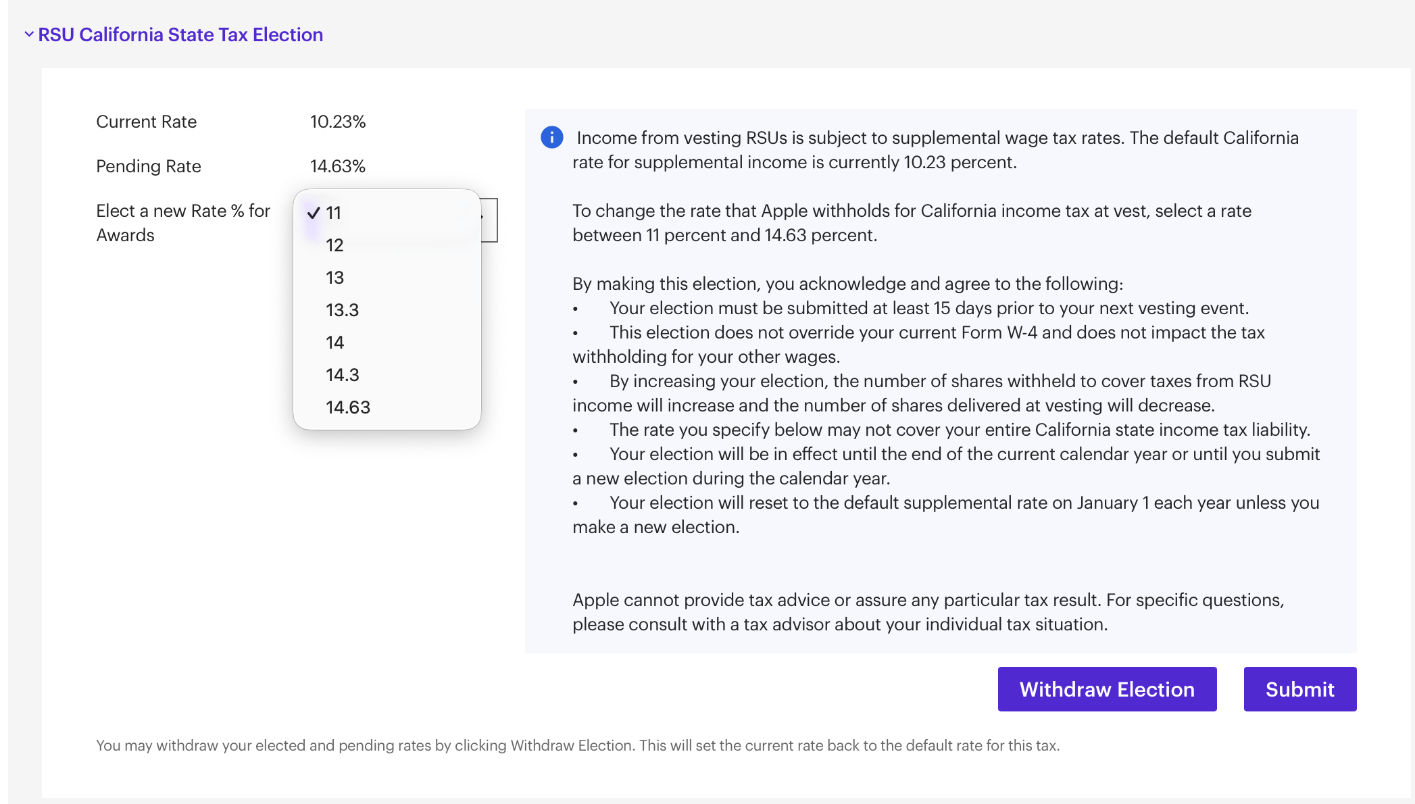Click the checkmark next to 11

pyautogui.click(x=313, y=211)
